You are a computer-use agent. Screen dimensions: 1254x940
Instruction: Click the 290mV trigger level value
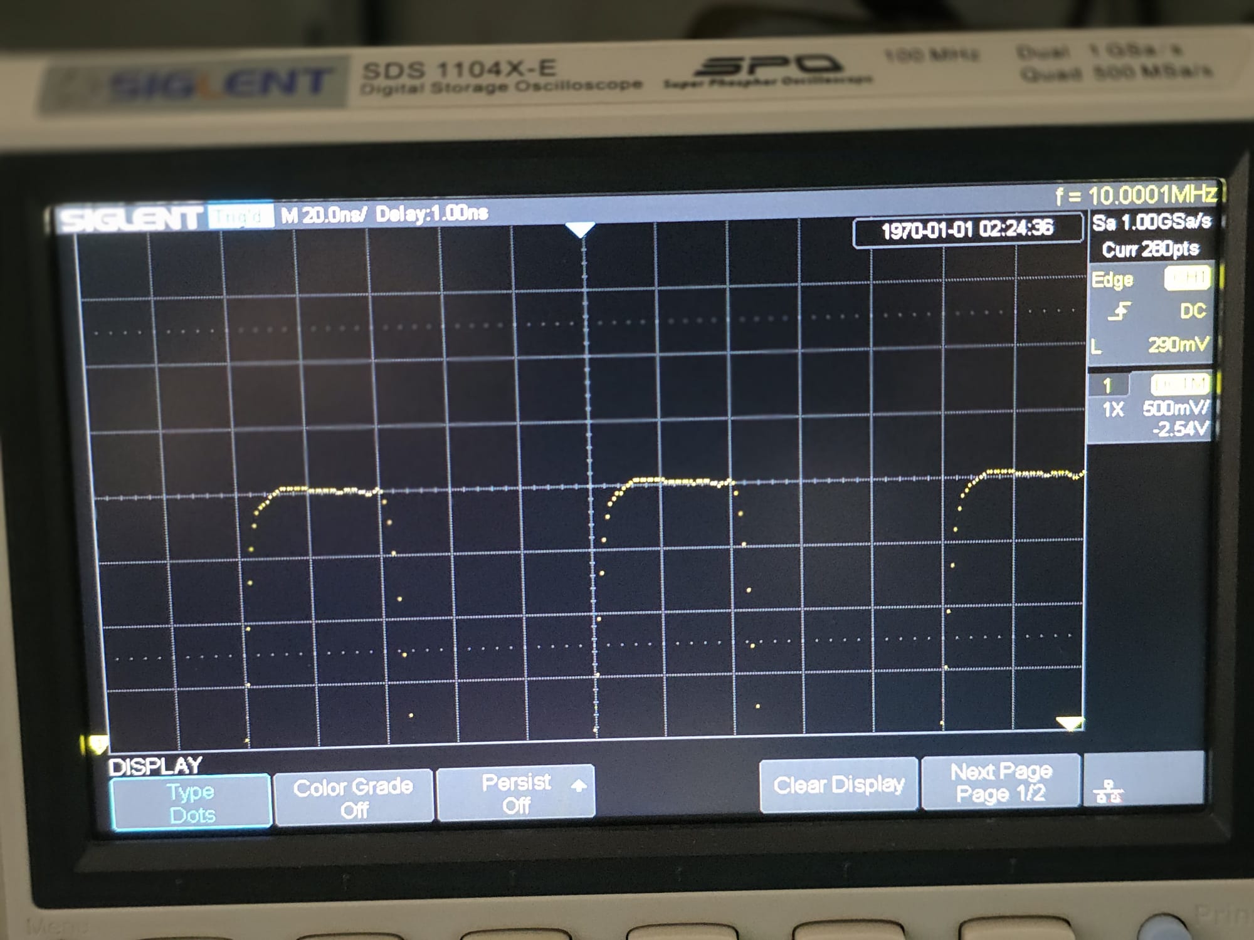tap(1178, 345)
